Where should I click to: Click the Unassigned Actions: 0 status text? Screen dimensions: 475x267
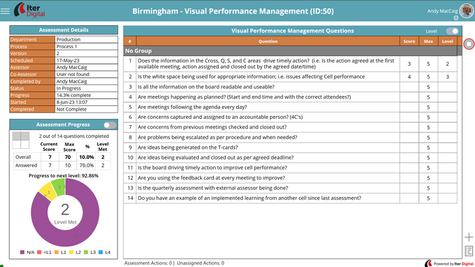tap(201, 263)
